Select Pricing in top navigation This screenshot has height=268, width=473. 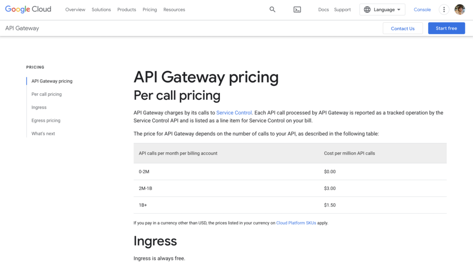pos(150,10)
